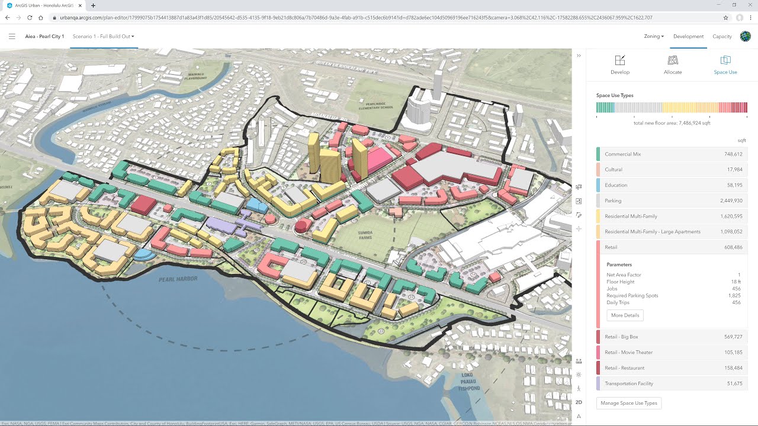This screenshot has width=758, height=426.
Task: Start the pedestrian walkthrough mode icon
Action: (x=579, y=389)
